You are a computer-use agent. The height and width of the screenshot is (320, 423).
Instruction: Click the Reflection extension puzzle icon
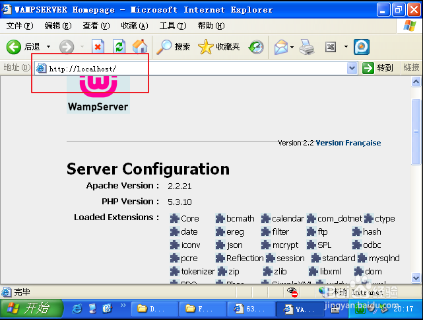coord(220,258)
